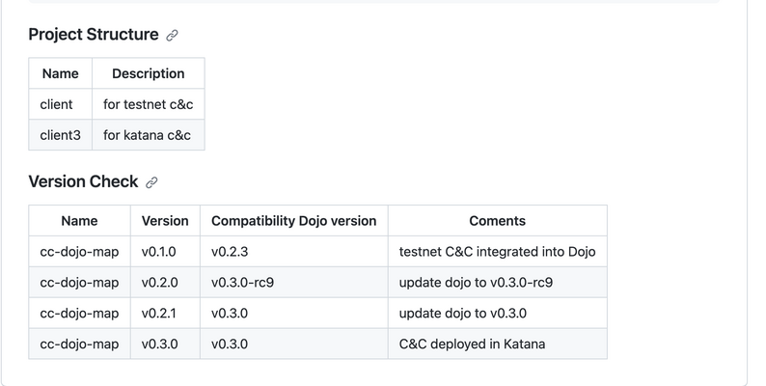Click the v0.2.1 version cell
766x386 pixels.
click(x=159, y=314)
